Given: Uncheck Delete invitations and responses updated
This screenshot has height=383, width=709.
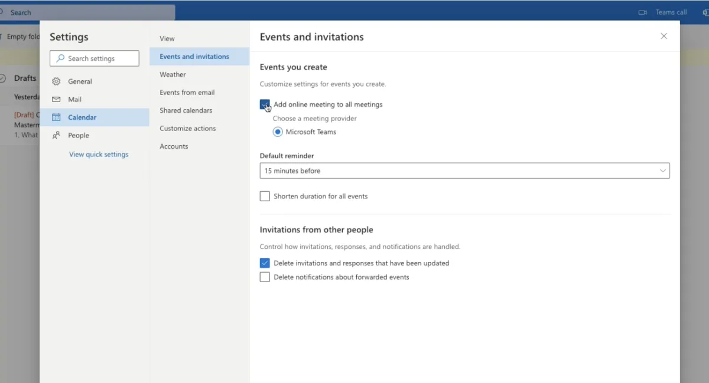Looking at the screenshot, I should (265, 263).
